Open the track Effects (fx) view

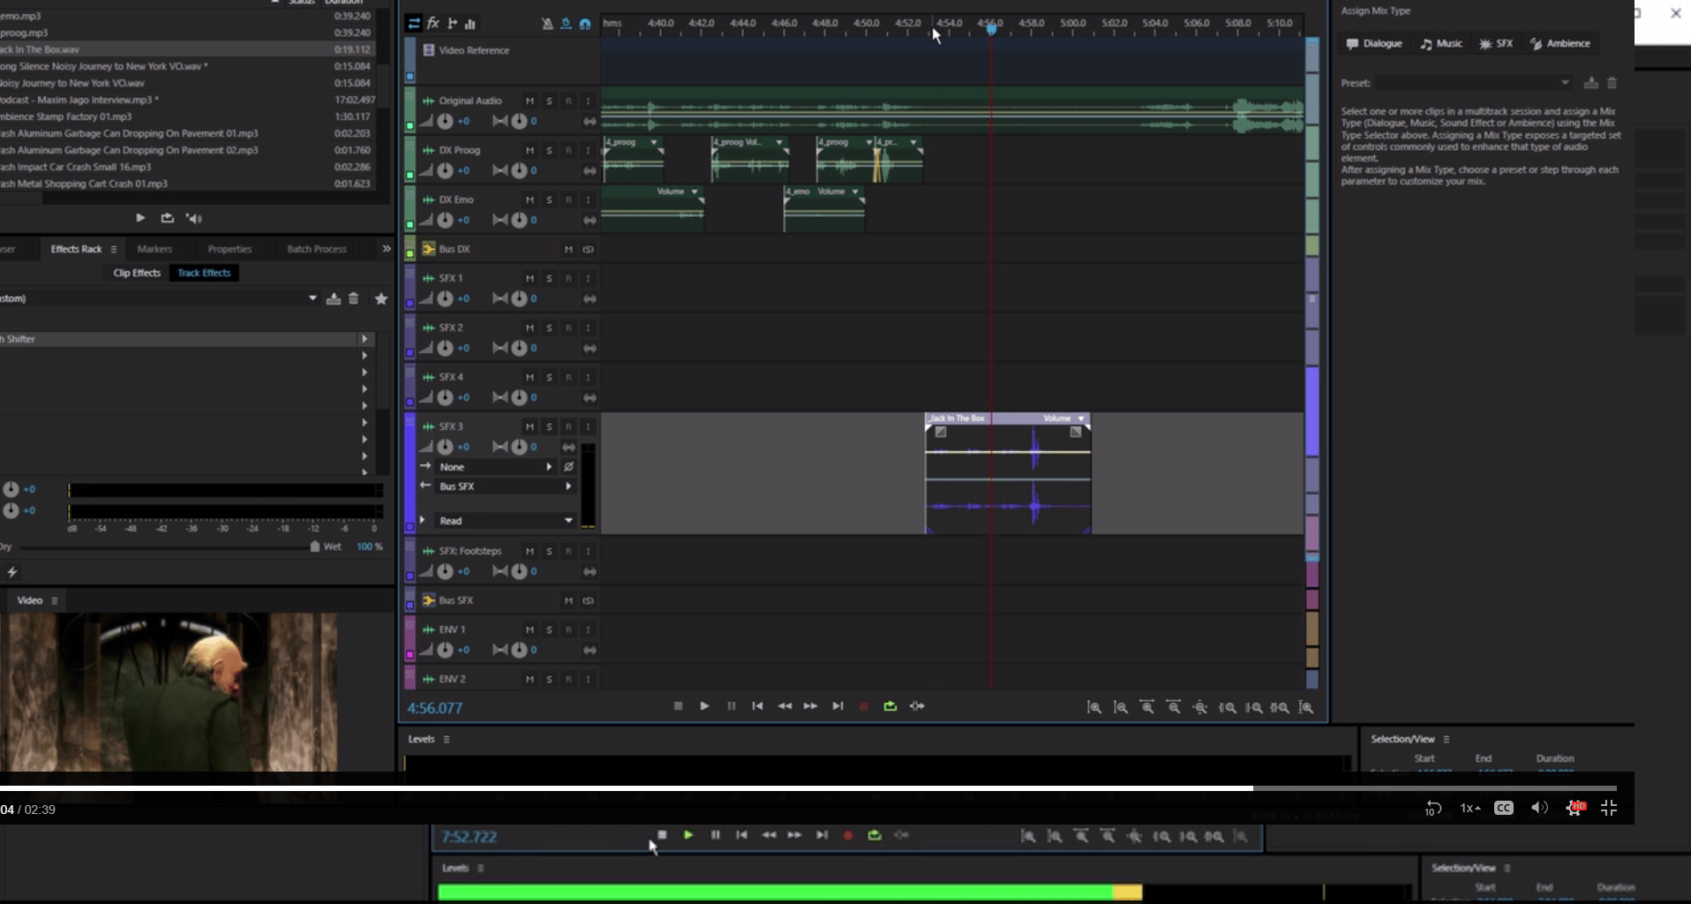[x=433, y=24]
